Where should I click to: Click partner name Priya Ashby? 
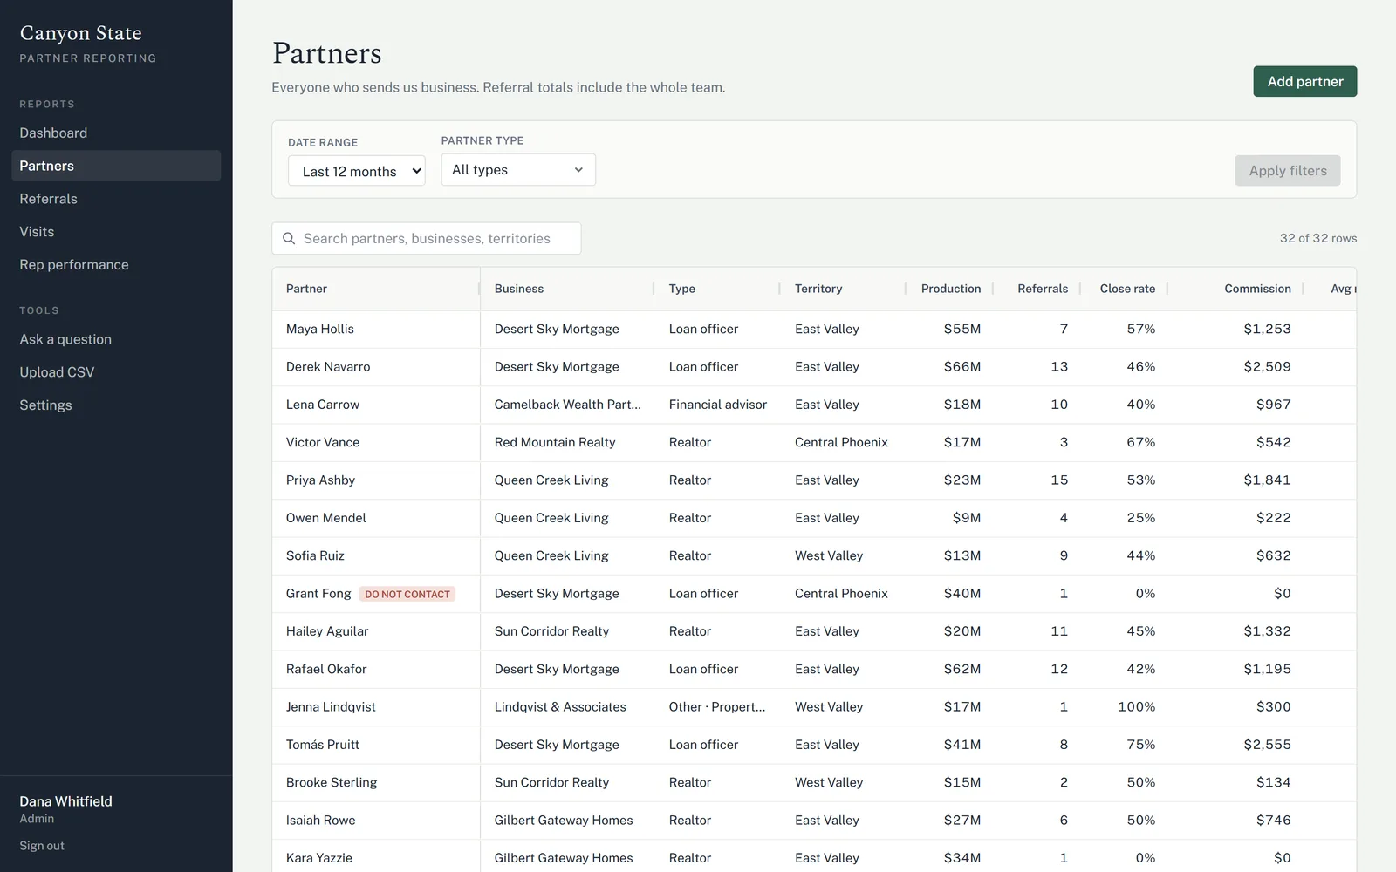[x=320, y=480]
